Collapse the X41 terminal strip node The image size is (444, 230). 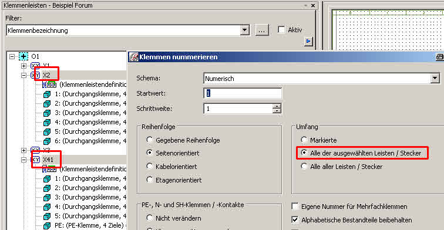coord(23,160)
